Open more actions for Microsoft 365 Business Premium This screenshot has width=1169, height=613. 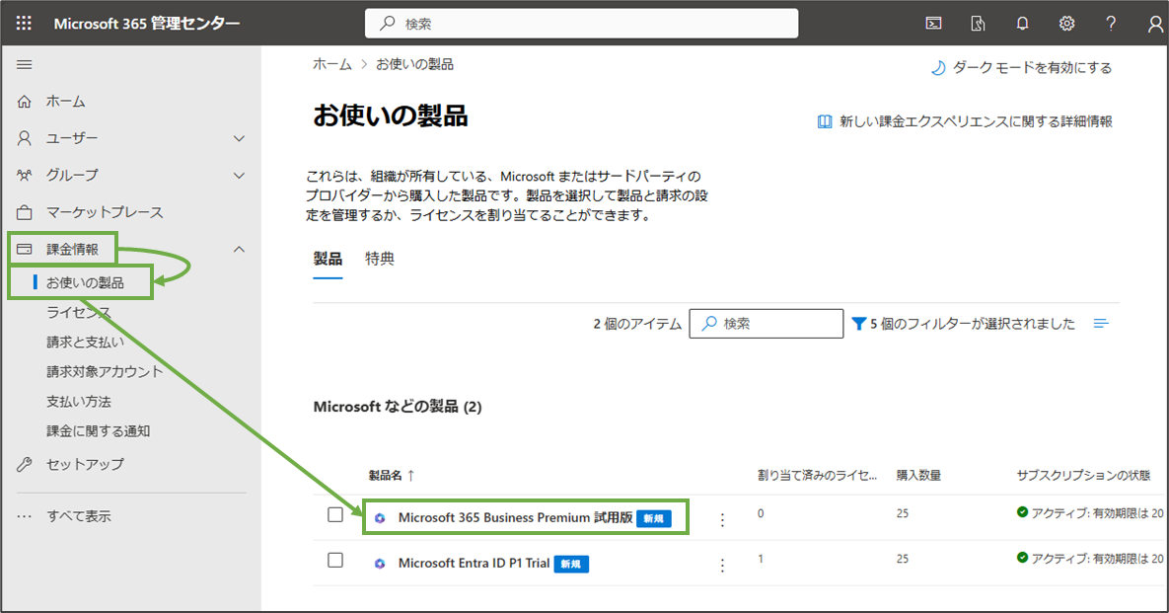click(x=722, y=520)
